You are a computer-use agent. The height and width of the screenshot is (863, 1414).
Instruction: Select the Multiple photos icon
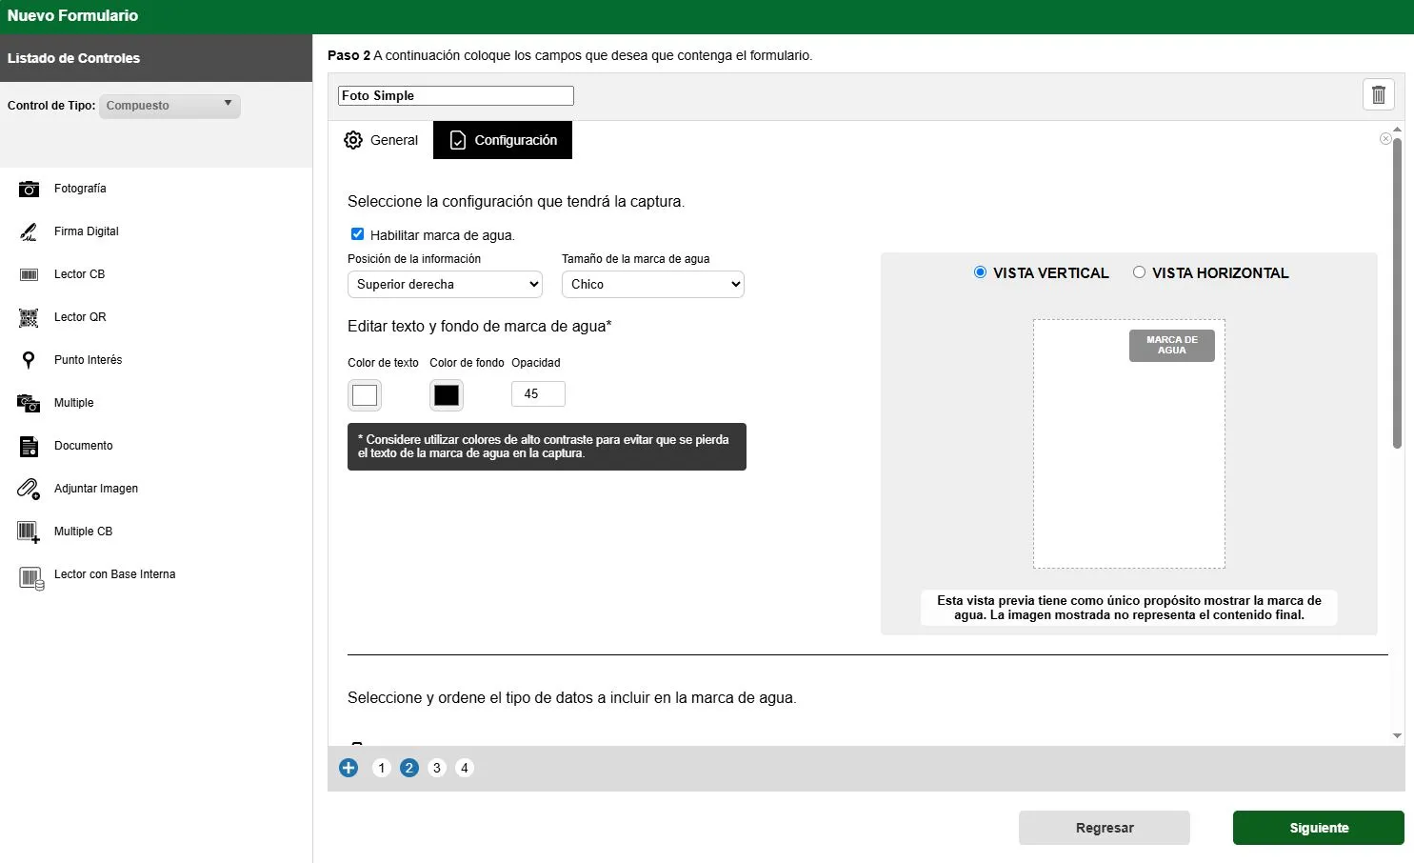(x=30, y=403)
